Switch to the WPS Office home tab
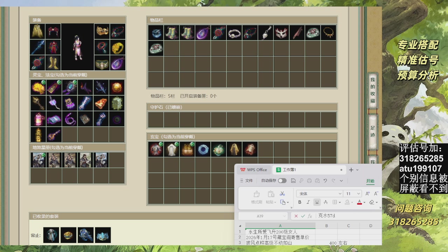This screenshot has height=252, width=448. click(254, 170)
